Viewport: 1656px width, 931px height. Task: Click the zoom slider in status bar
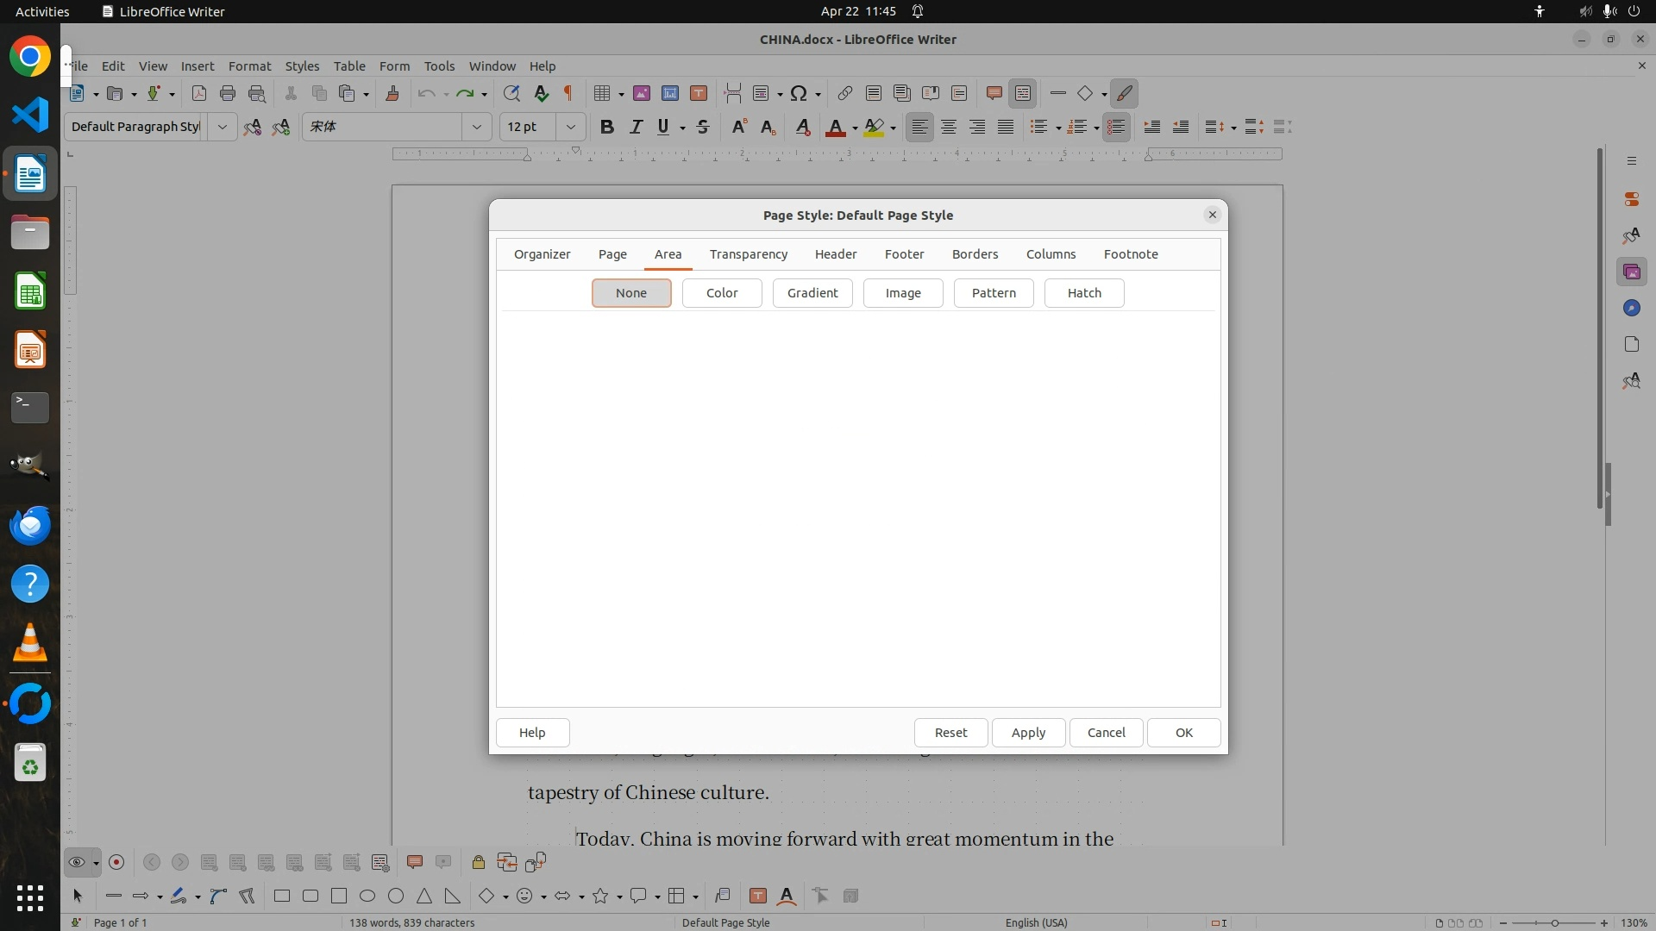(x=1554, y=922)
